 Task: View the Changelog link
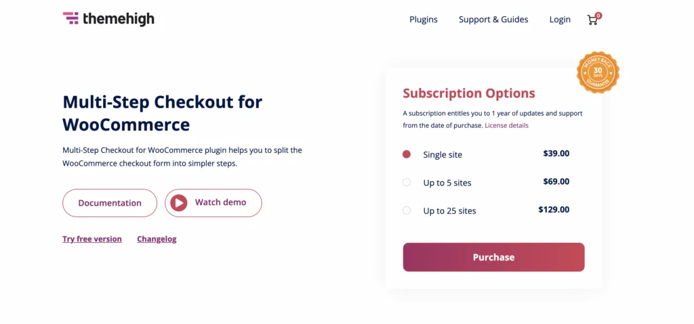click(x=157, y=239)
